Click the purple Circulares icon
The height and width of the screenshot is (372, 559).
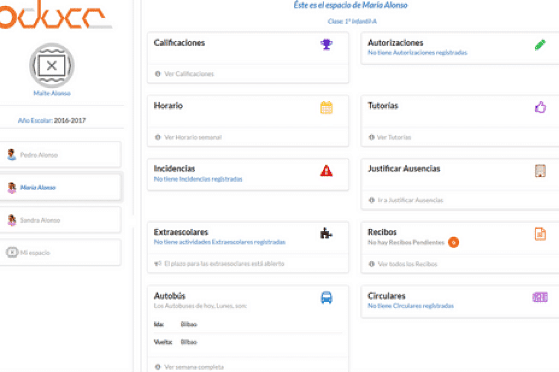pyautogui.click(x=540, y=298)
